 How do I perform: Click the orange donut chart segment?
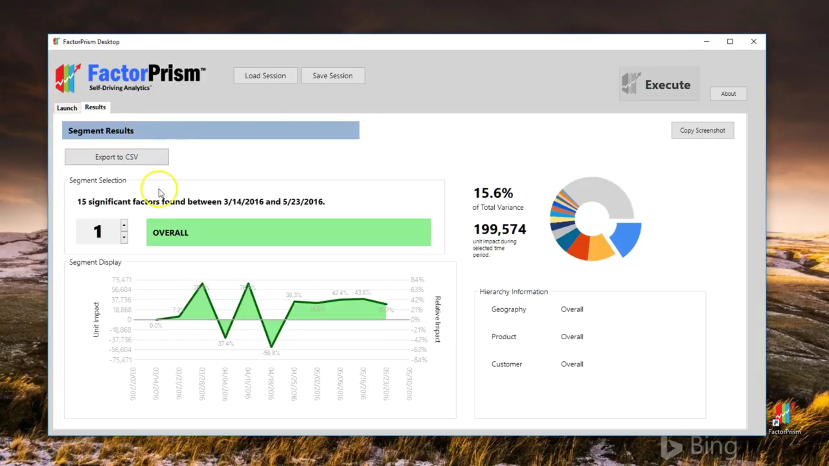(x=600, y=249)
